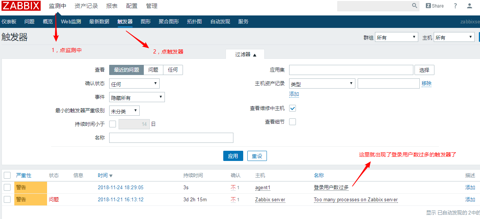Open timestamp 2018-11-21 16:13:12
The height and width of the screenshot is (219, 480).
tap(120, 200)
